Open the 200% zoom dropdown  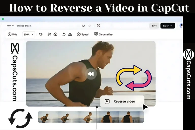point(28,34)
